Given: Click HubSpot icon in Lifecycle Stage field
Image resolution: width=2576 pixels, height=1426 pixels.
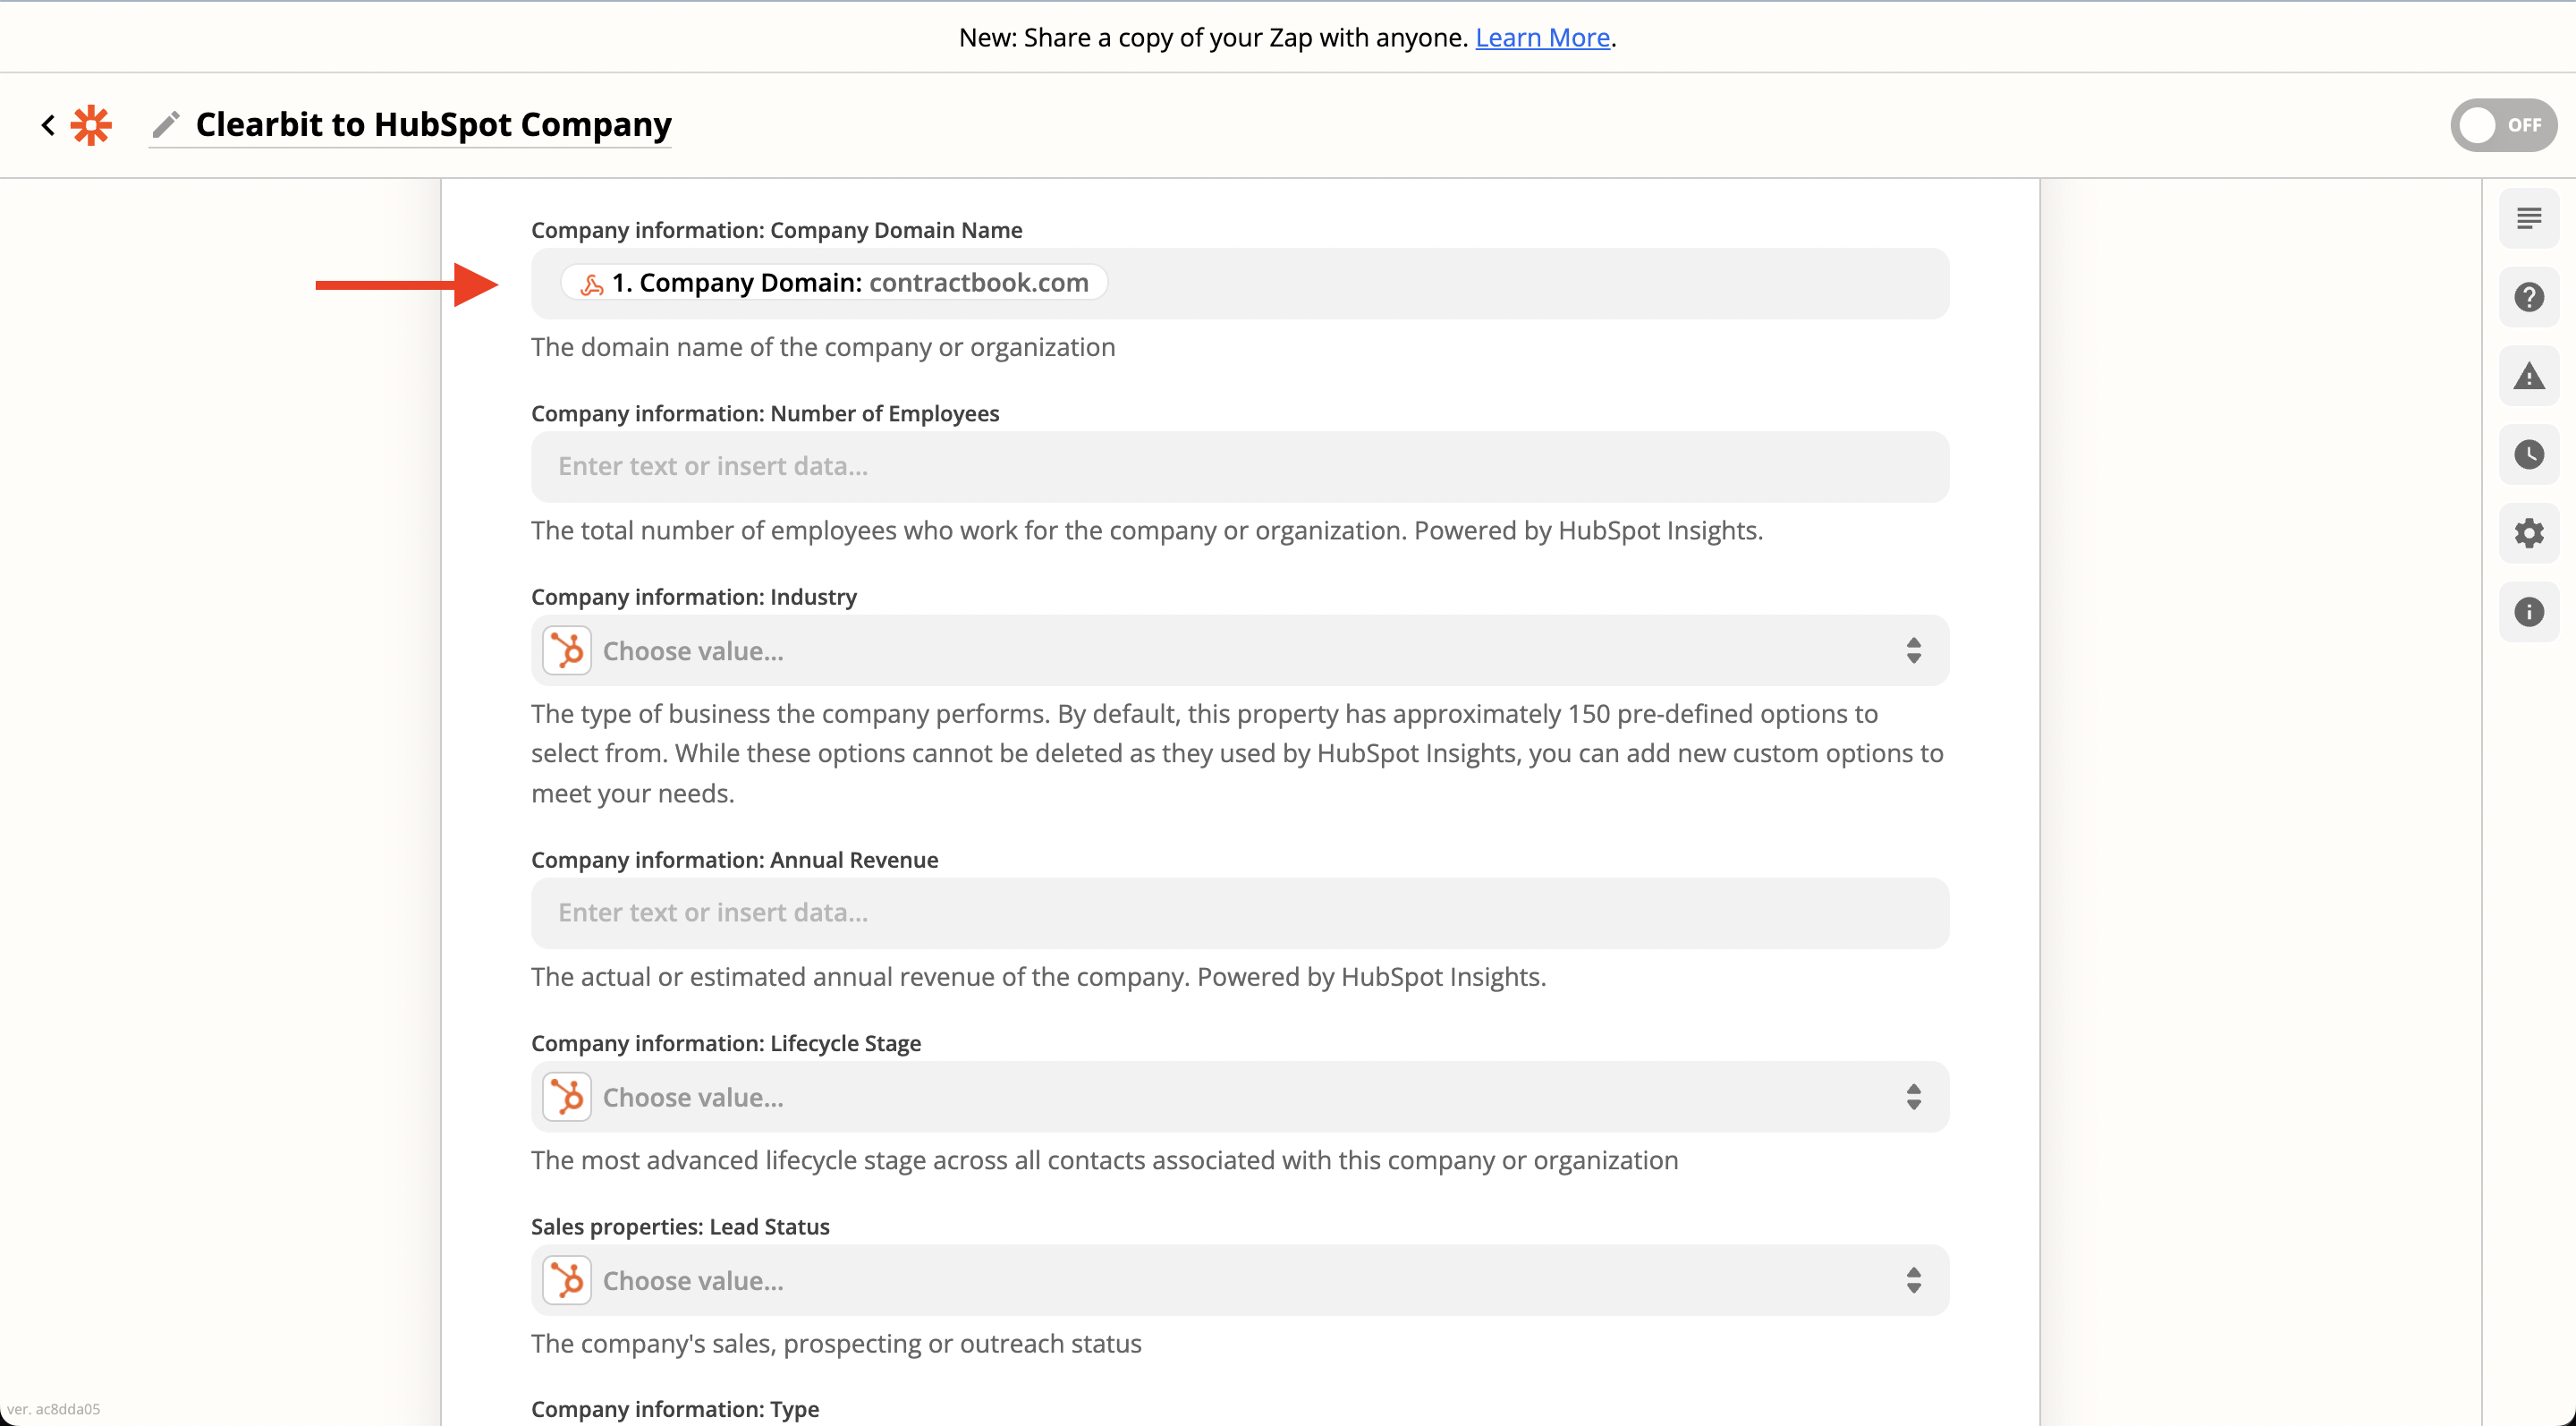Looking at the screenshot, I should (567, 1097).
